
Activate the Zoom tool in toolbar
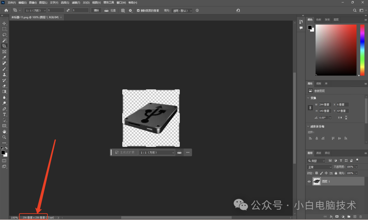coord(4,137)
